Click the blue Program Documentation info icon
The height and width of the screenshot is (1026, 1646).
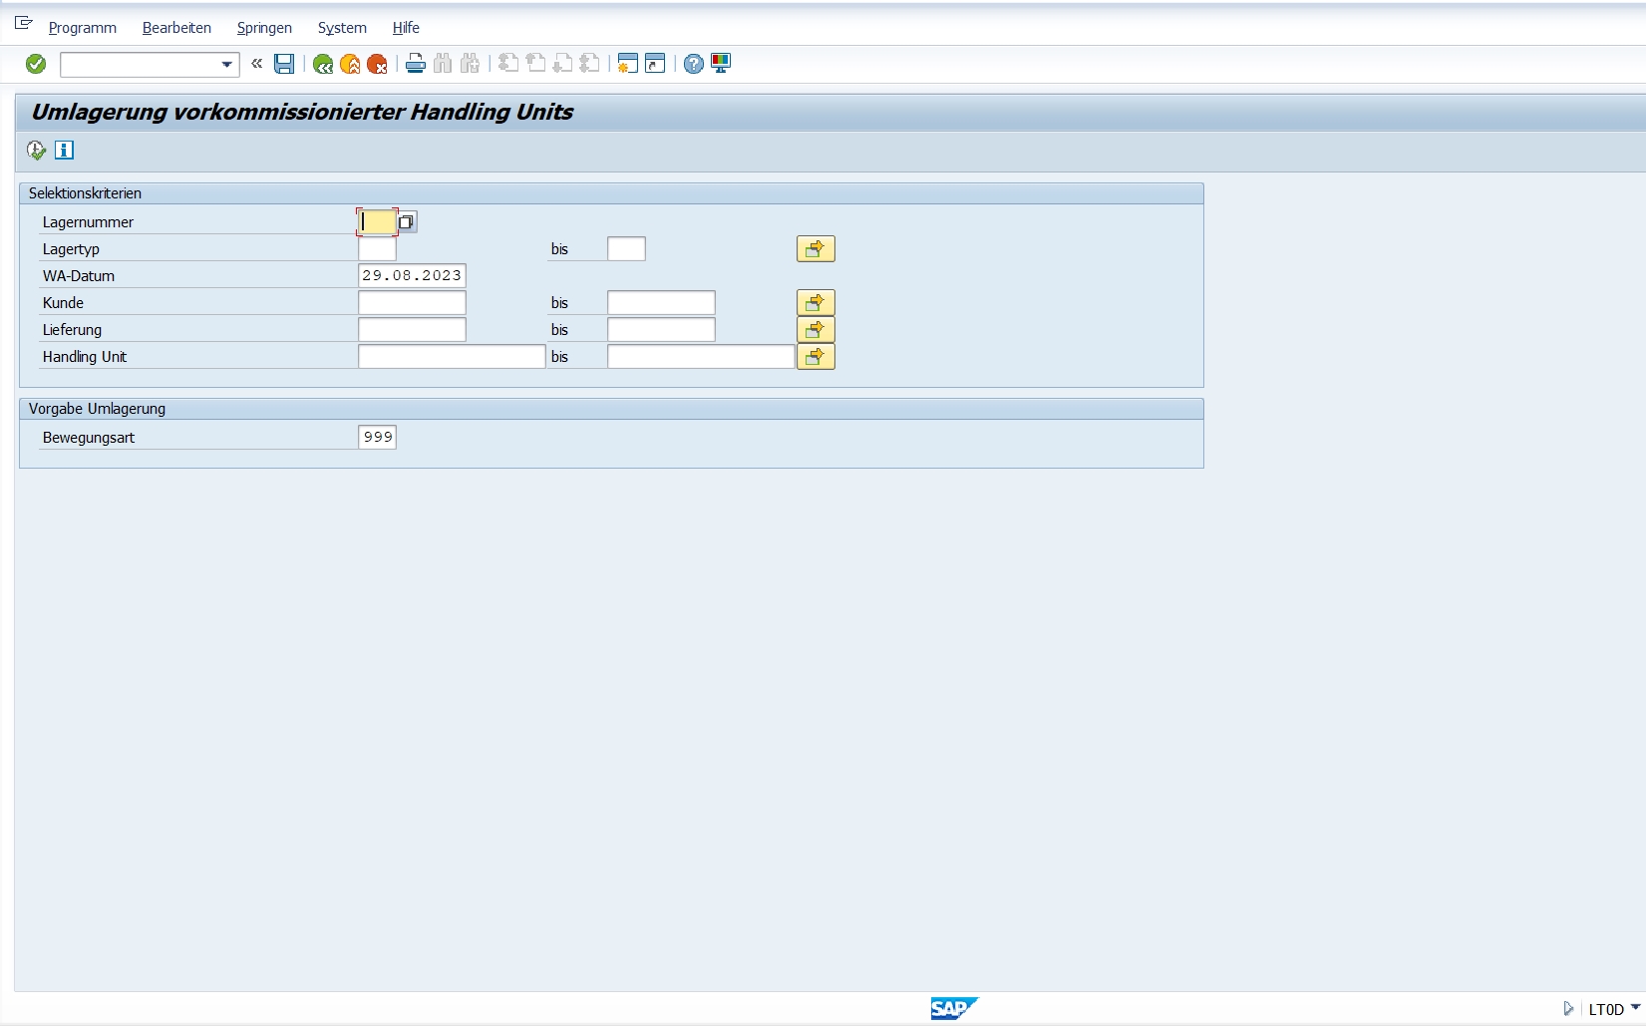pos(64,151)
